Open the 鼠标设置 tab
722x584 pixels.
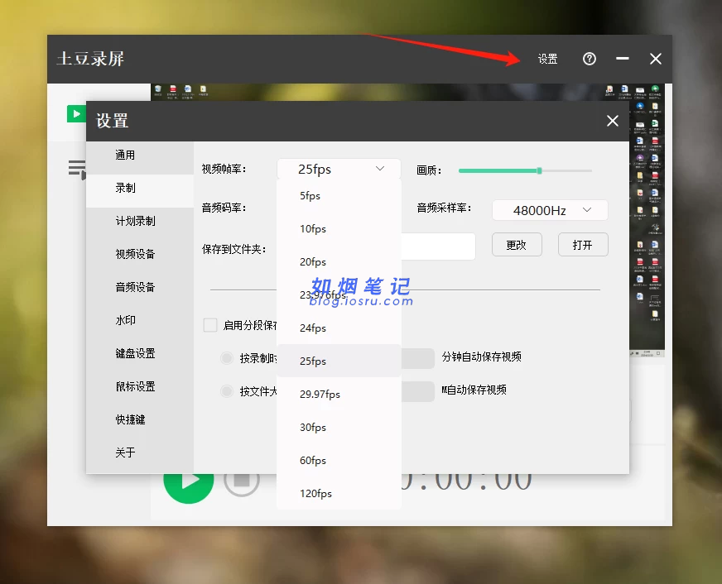pyautogui.click(x=140, y=387)
